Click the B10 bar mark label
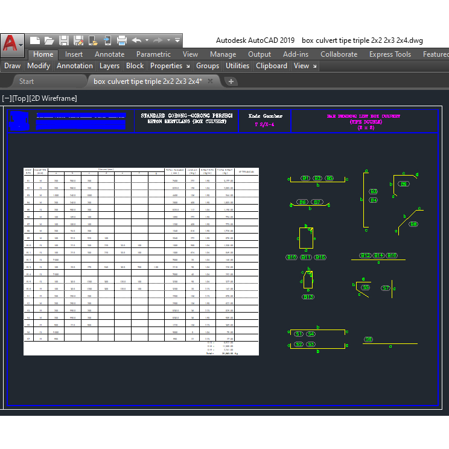 [x=291, y=257]
